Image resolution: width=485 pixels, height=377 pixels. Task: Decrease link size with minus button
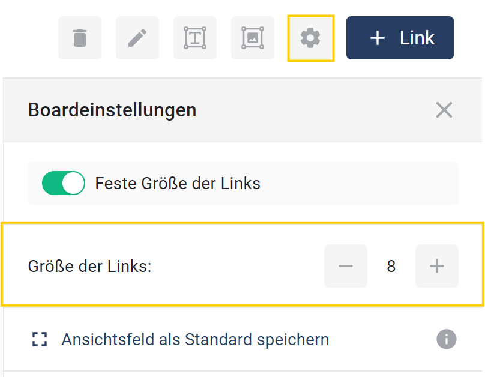click(346, 266)
